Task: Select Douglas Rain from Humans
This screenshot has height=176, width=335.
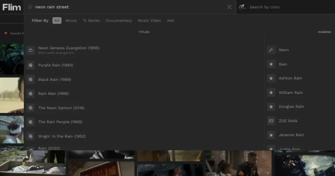Action: 291,107
